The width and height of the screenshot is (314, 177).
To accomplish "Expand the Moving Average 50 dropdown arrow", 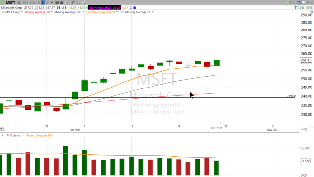I will [52, 12].
